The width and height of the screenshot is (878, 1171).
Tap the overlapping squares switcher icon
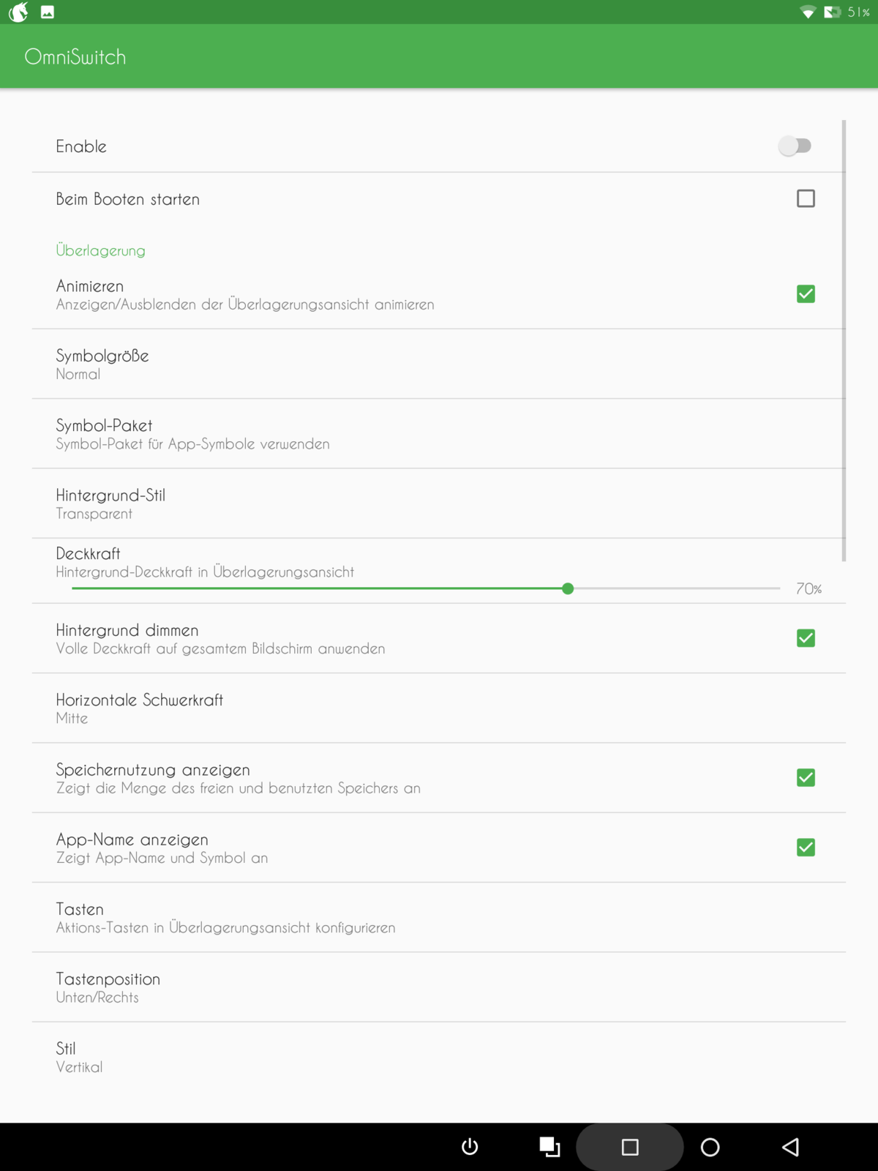point(549,1147)
